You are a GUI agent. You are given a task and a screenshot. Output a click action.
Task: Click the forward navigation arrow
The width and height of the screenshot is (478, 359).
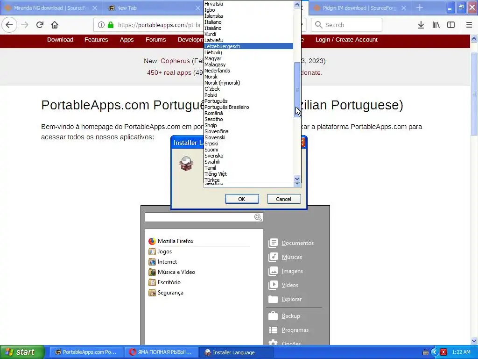[x=25, y=25]
